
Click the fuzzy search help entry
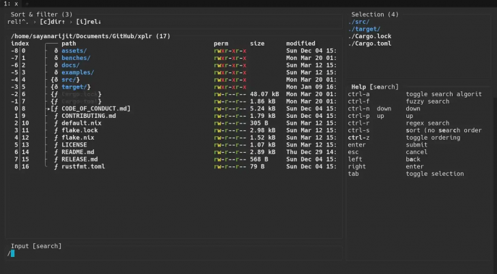tap(427, 102)
